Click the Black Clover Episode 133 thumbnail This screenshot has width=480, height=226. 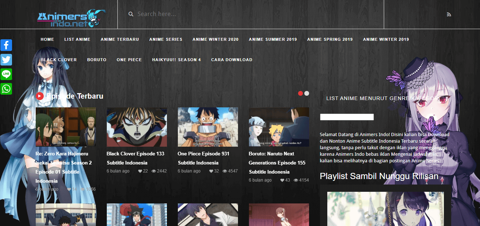point(137,127)
